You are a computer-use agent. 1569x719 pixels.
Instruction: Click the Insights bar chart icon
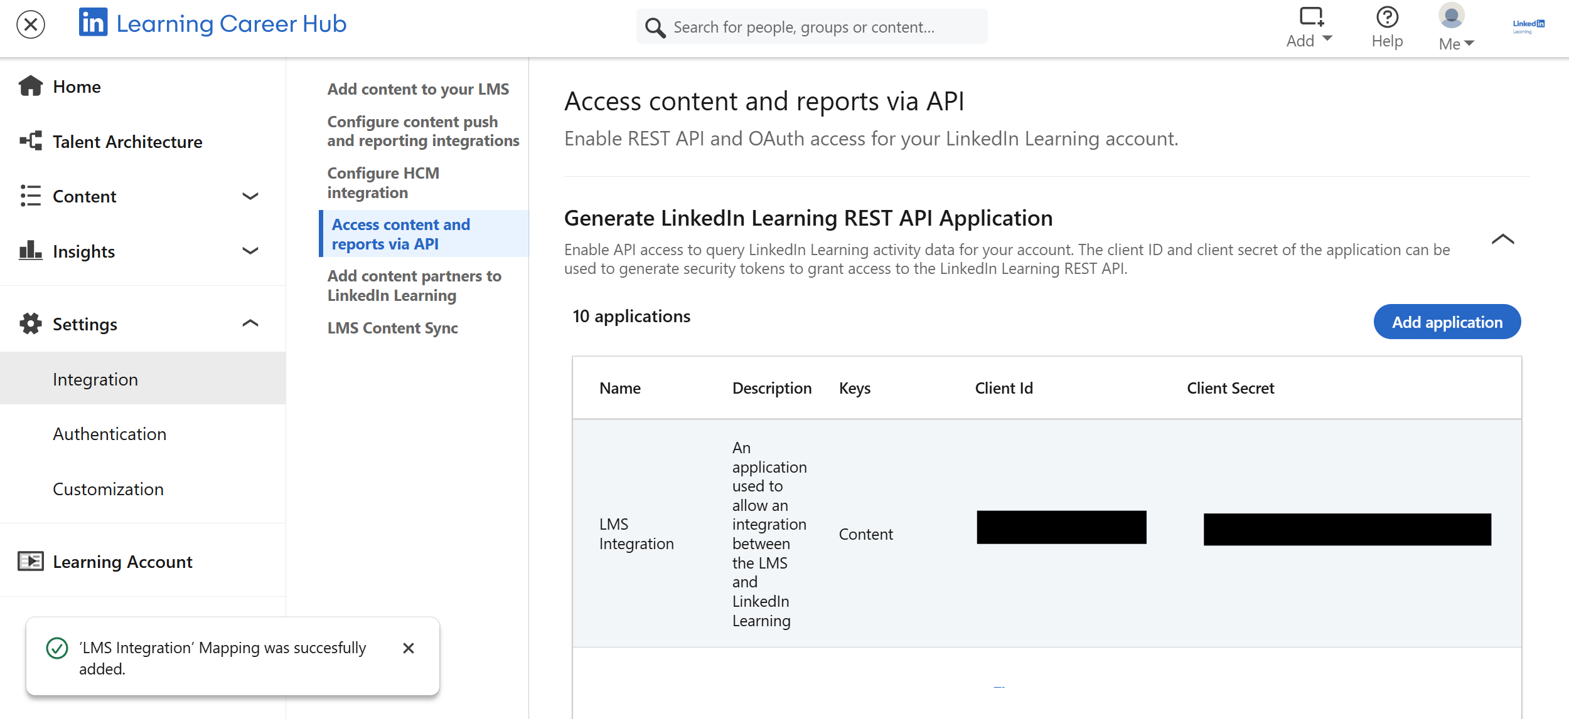31,250
